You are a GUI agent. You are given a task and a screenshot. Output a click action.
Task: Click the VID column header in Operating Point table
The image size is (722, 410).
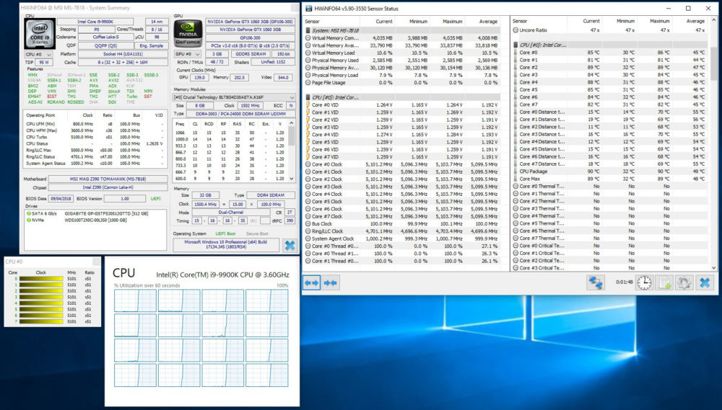(159, 115)
